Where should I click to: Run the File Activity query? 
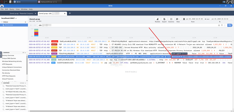click(6, 73)
